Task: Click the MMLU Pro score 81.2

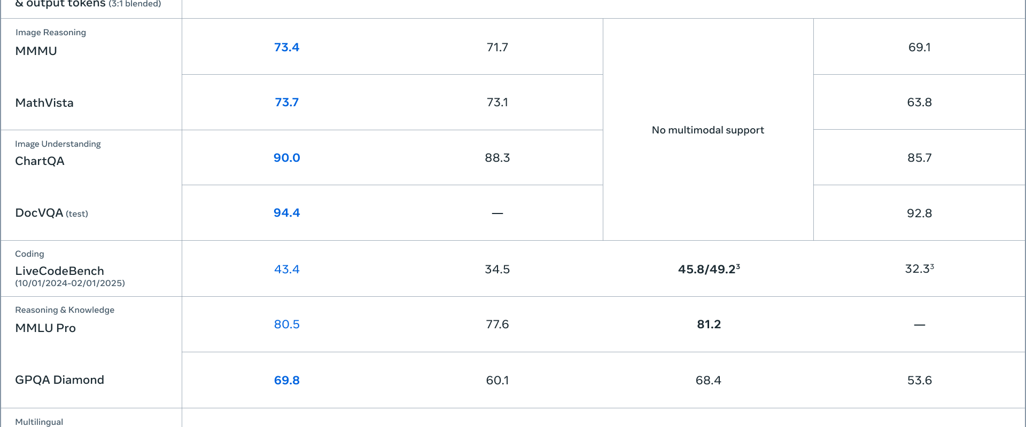Action: 709,324
